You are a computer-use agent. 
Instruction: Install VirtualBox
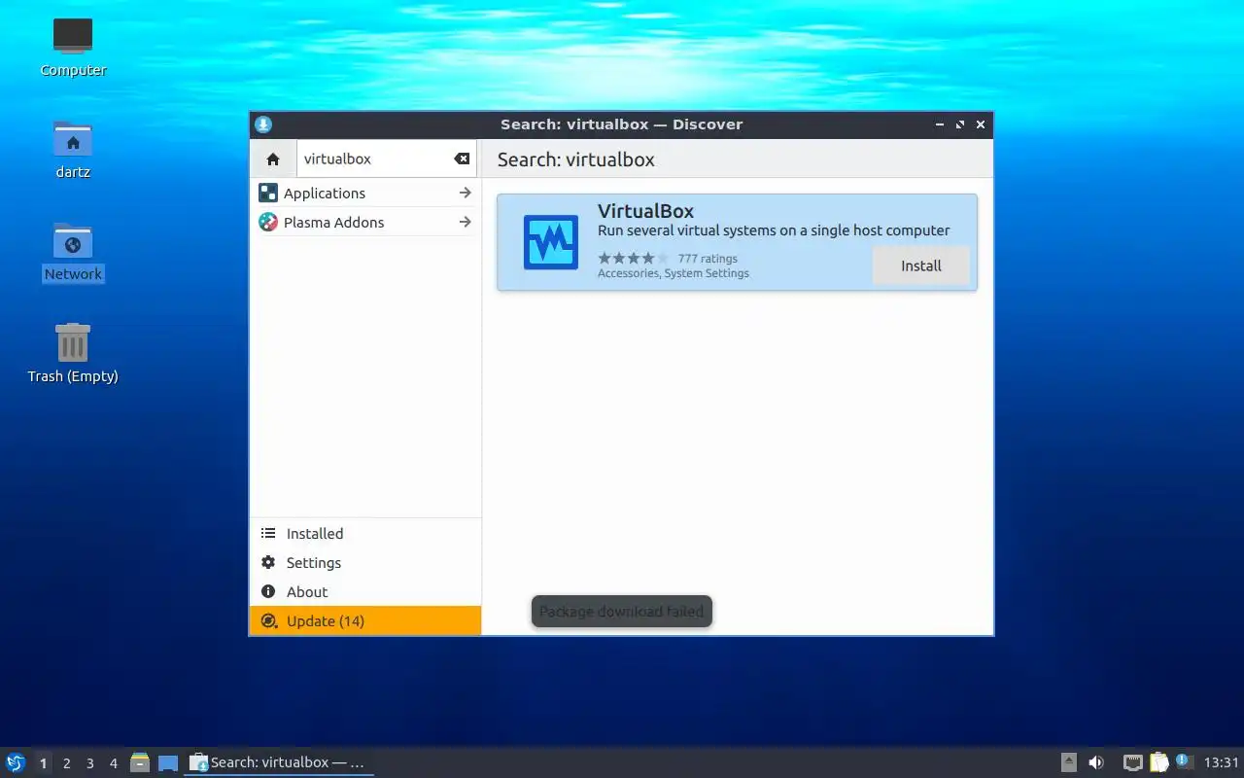(921, 265)
